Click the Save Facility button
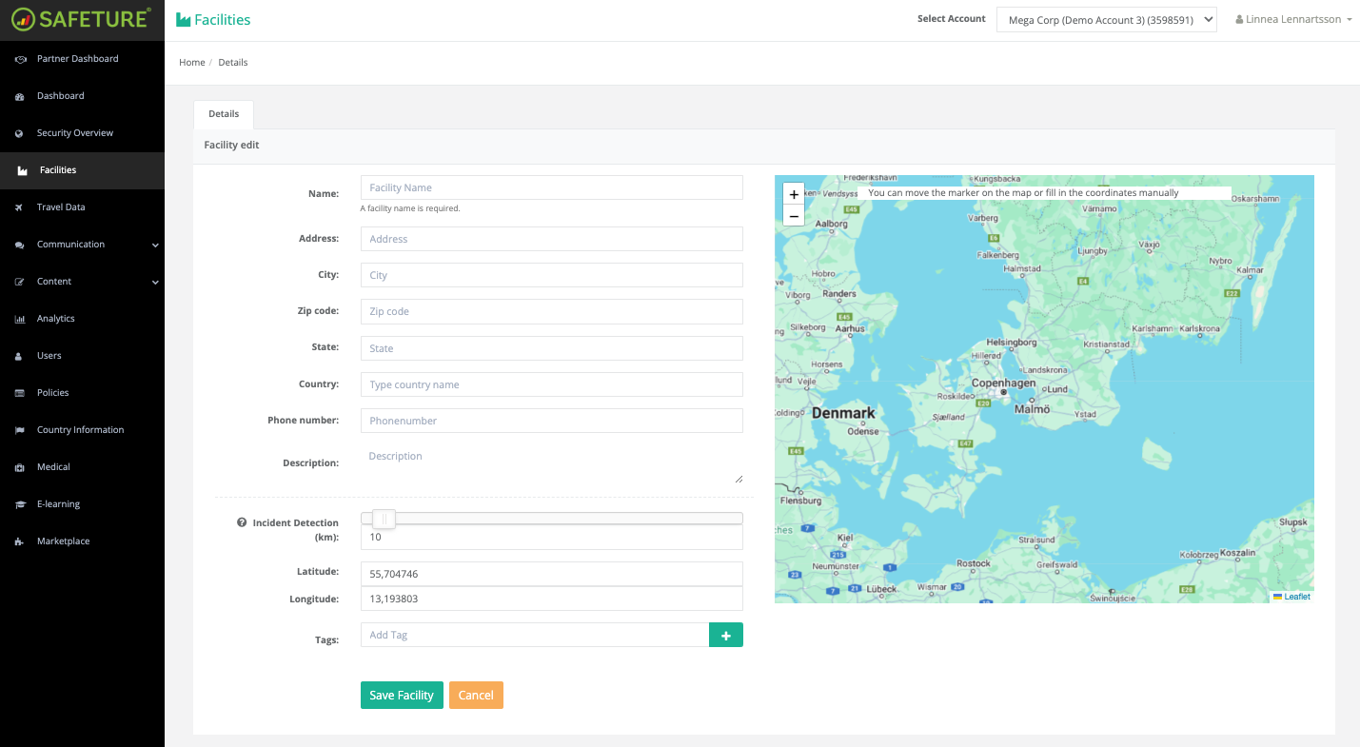 point(402,696)
